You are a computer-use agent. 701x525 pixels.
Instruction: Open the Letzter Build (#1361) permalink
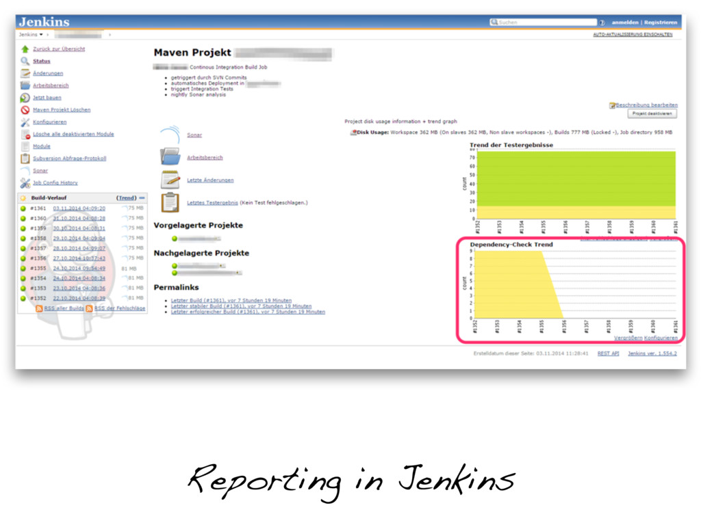click(x=231, y=301)
